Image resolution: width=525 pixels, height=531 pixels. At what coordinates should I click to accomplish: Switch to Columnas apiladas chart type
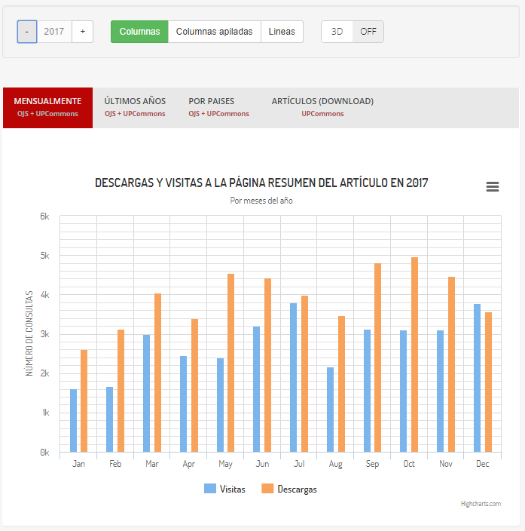(x=214, y=32)
